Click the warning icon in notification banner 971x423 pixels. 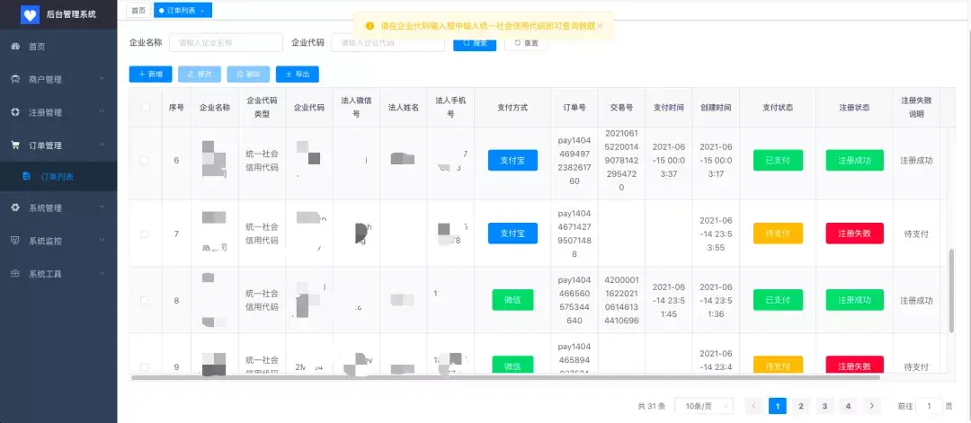point(370,26)
